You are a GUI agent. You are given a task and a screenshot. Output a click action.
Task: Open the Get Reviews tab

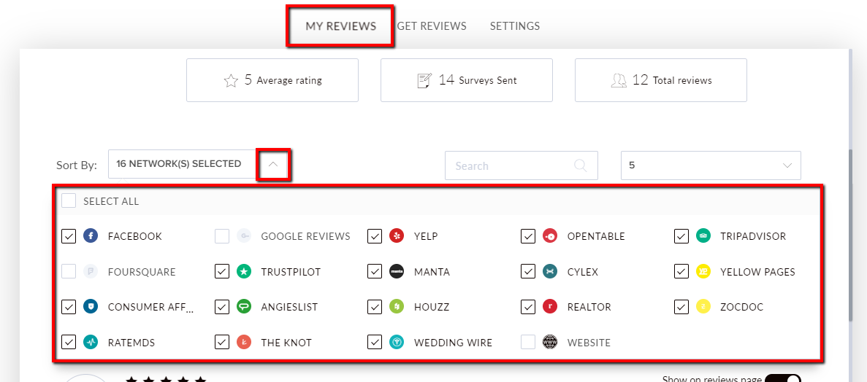pos(431,26)
